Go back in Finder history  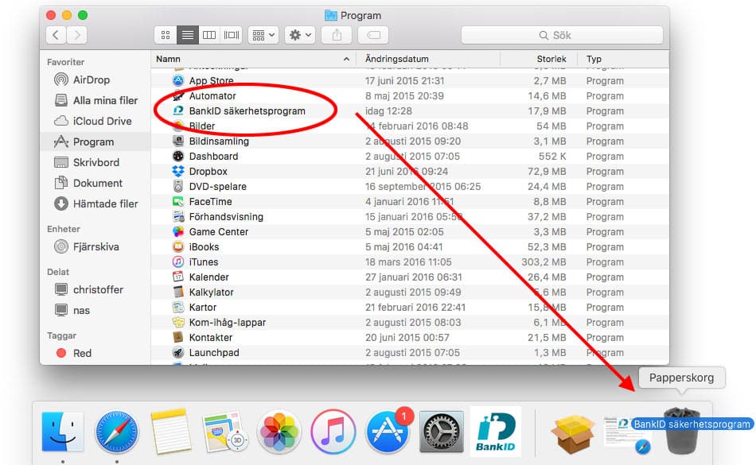point(56,35)
